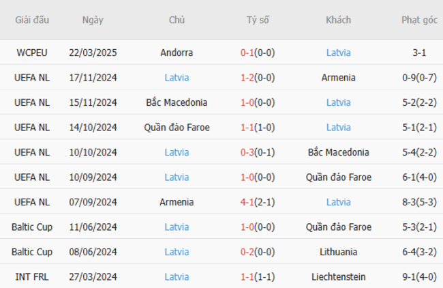Click the "Giải đấu" column header
Viewport: 443px width, 288px height.
(32, 20)
